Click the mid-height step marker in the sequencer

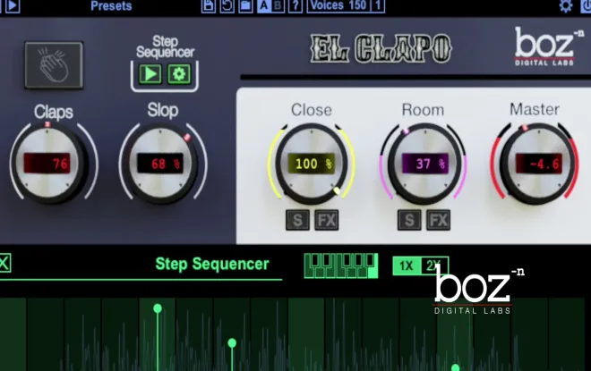pos(232,342)
